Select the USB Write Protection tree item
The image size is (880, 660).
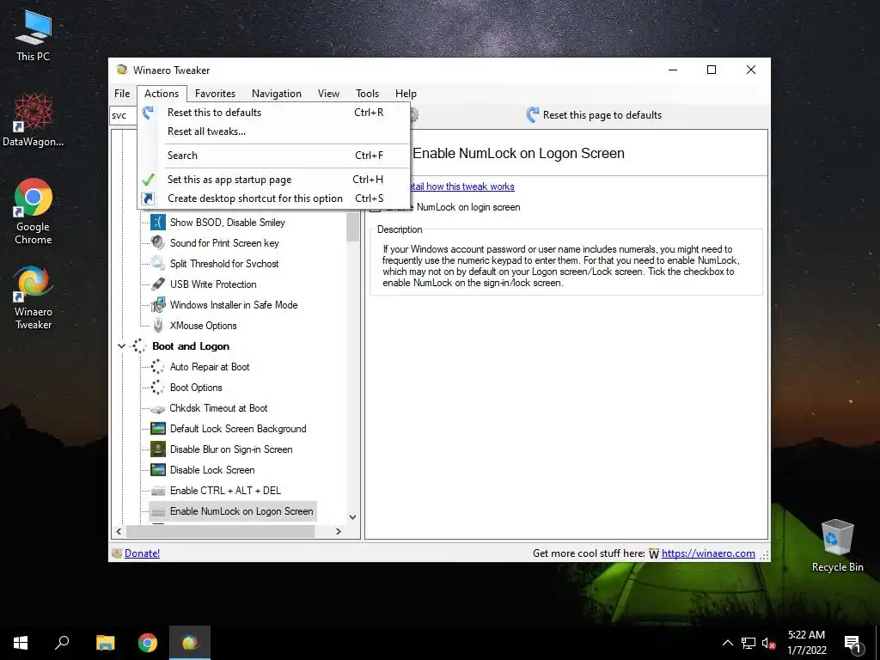point(213,284)
